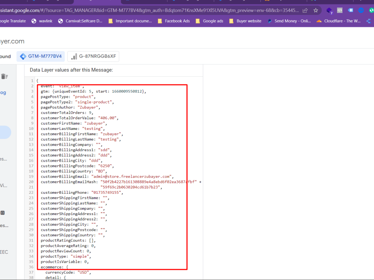
Task: Click the URL in the address bar
Action: (x=149, y=10)
